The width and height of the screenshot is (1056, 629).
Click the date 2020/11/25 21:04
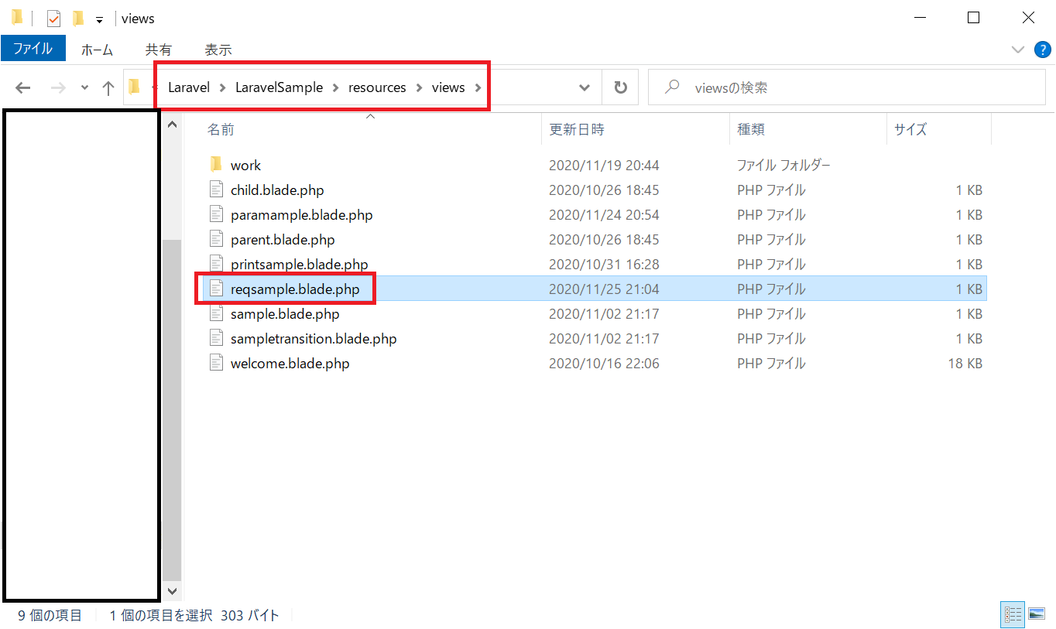pyautogui.click(x=604, y=289)
